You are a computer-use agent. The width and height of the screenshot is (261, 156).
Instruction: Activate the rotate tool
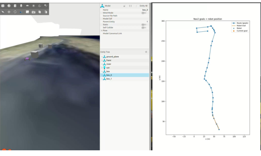[x=15, y=12]
